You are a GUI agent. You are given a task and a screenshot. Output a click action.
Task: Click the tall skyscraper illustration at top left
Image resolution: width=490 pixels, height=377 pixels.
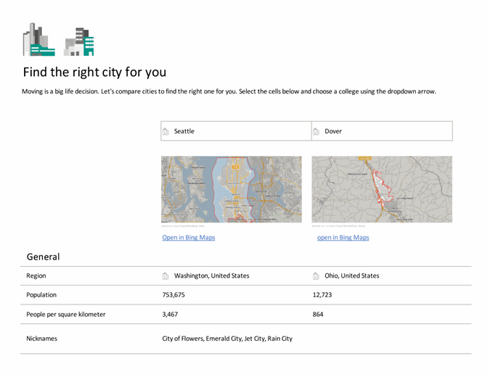coord(38,40)
